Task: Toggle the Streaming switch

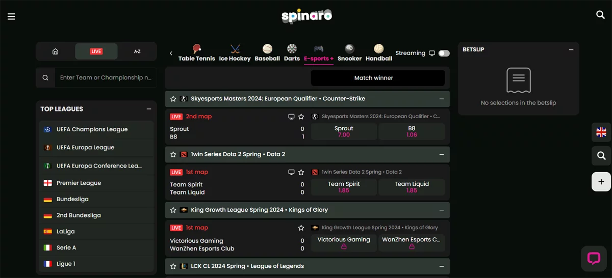Action: click(444, 53)
